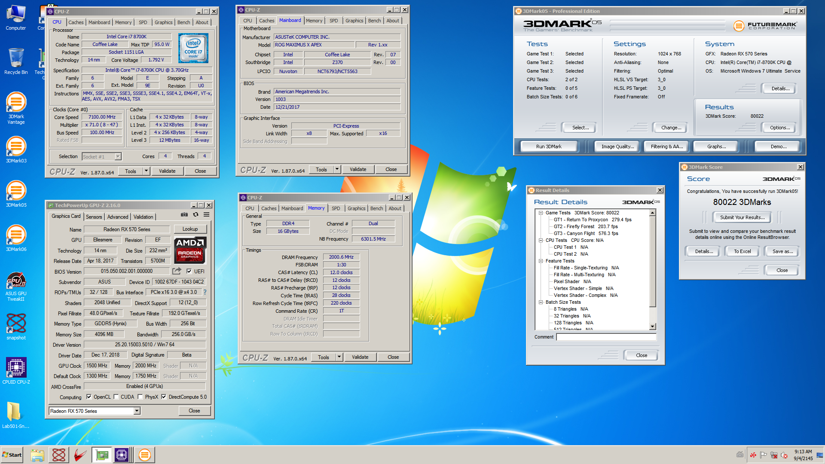This screenshot has height=464, width=825.
Task: Open the Socket #1 selection dropdown
Action: (118, 157)
